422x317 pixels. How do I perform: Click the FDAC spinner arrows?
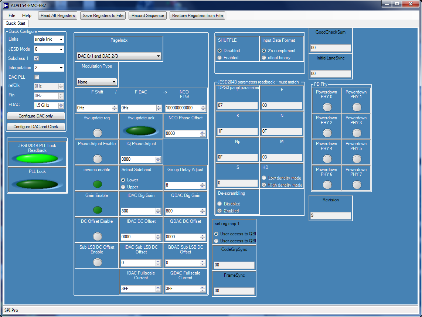click(61, 106)
